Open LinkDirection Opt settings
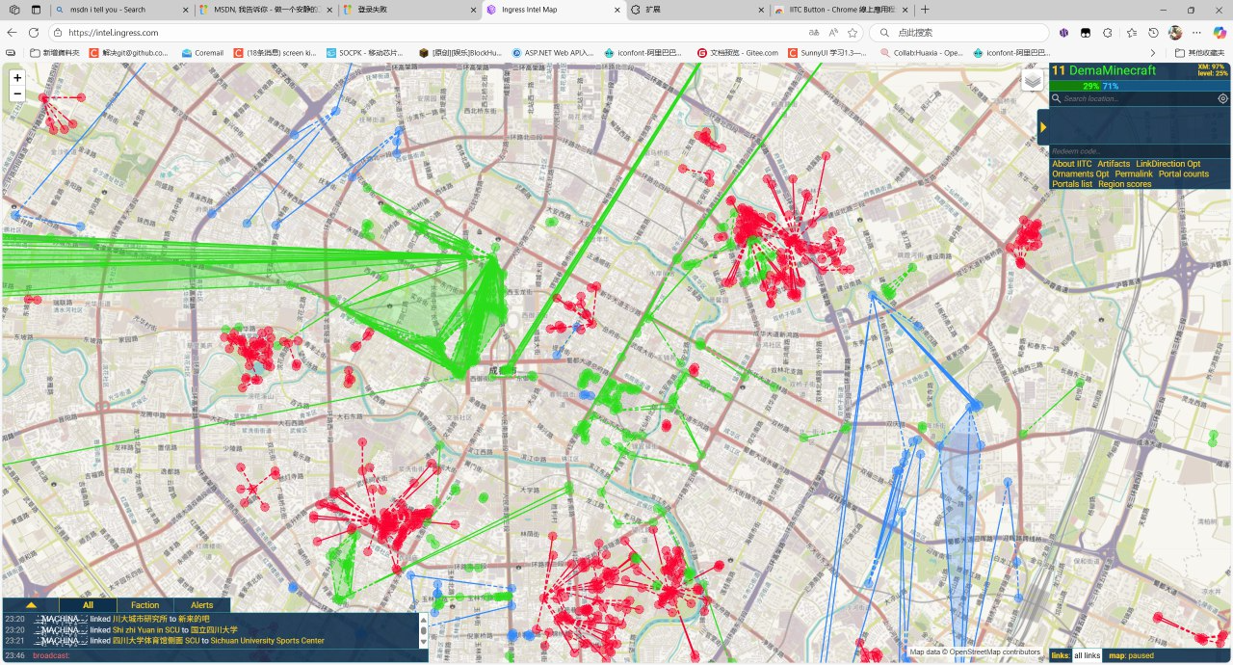Screen dimensions: 1233x665 click(x=1168, y=164)
